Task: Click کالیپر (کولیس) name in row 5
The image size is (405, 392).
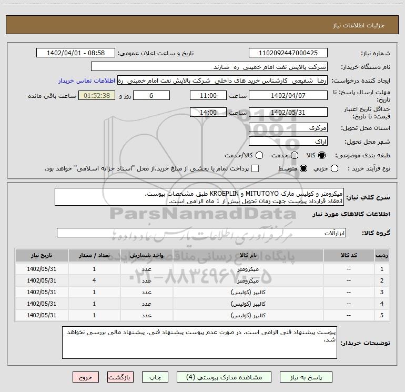Action: [x=248, y=315]
